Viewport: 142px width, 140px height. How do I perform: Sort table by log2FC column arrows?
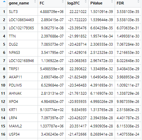point(86,1)
